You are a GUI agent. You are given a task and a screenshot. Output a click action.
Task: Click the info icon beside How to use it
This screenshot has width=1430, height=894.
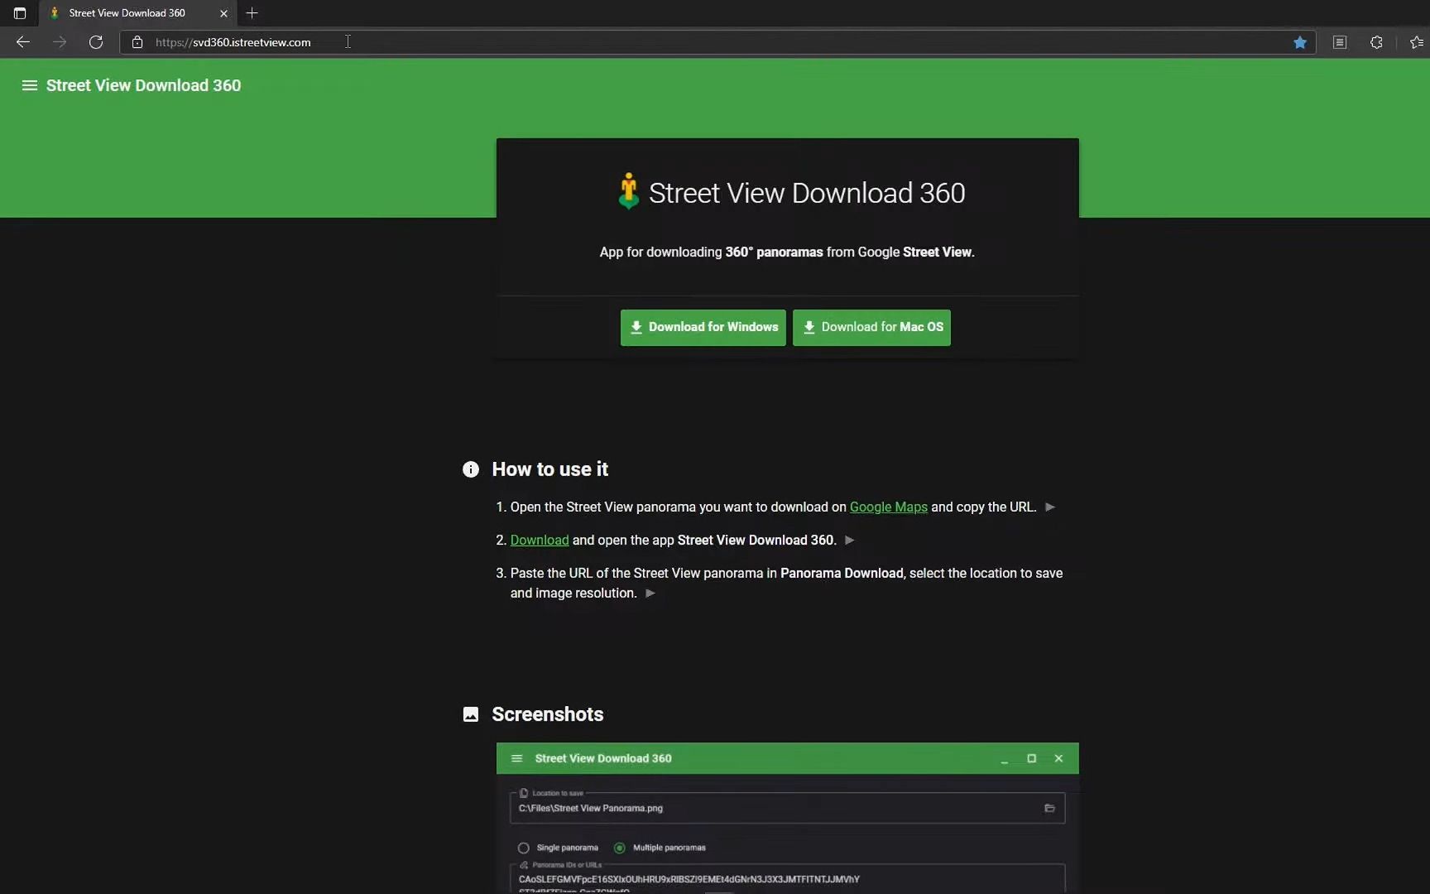471,470
